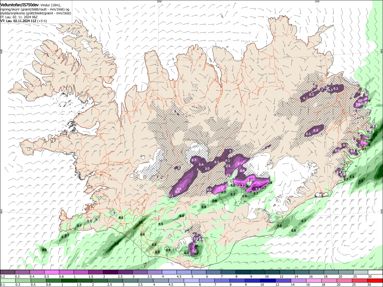
Task: Pick the 2 dark purple swatch in the upper legend
Action: pos(110,272)
